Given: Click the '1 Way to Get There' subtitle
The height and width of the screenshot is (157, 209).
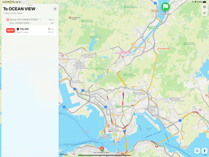Looking at the screenshot, I should coord(13,13).
